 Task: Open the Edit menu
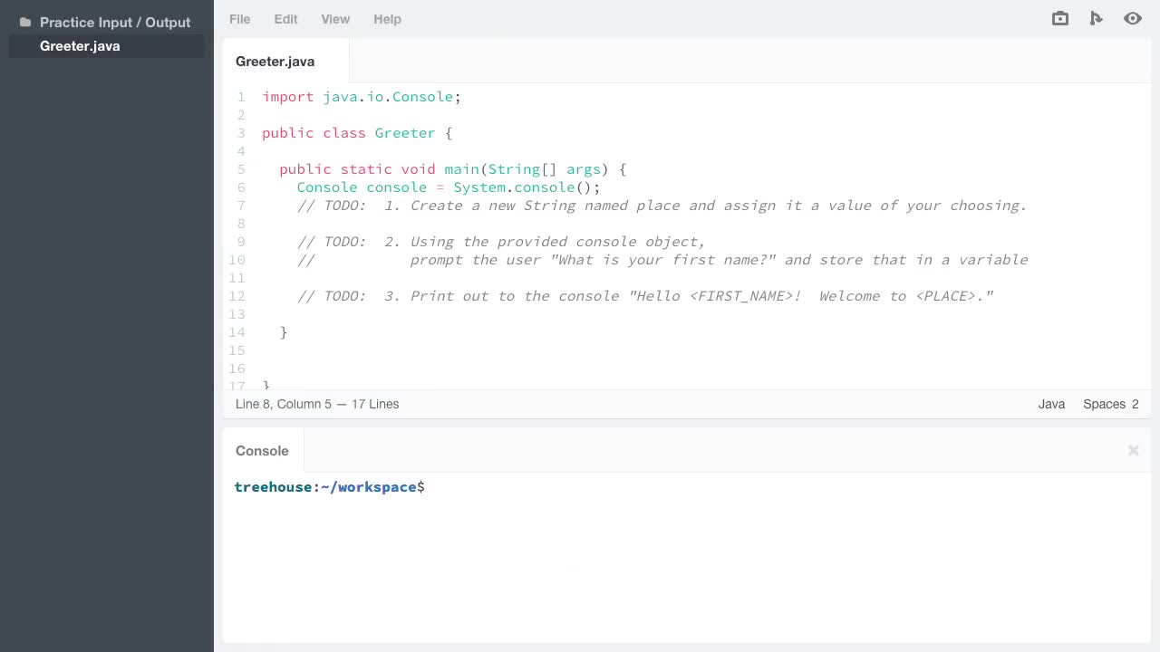click(285, 19)
